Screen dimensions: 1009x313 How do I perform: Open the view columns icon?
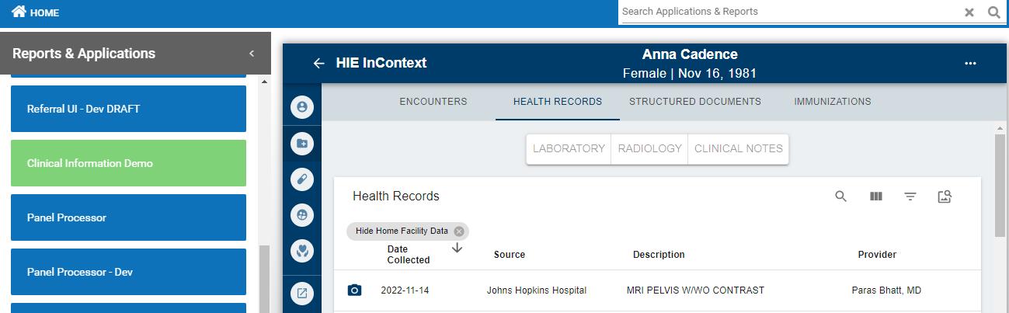pyautogui.click(x=876, y=196)
